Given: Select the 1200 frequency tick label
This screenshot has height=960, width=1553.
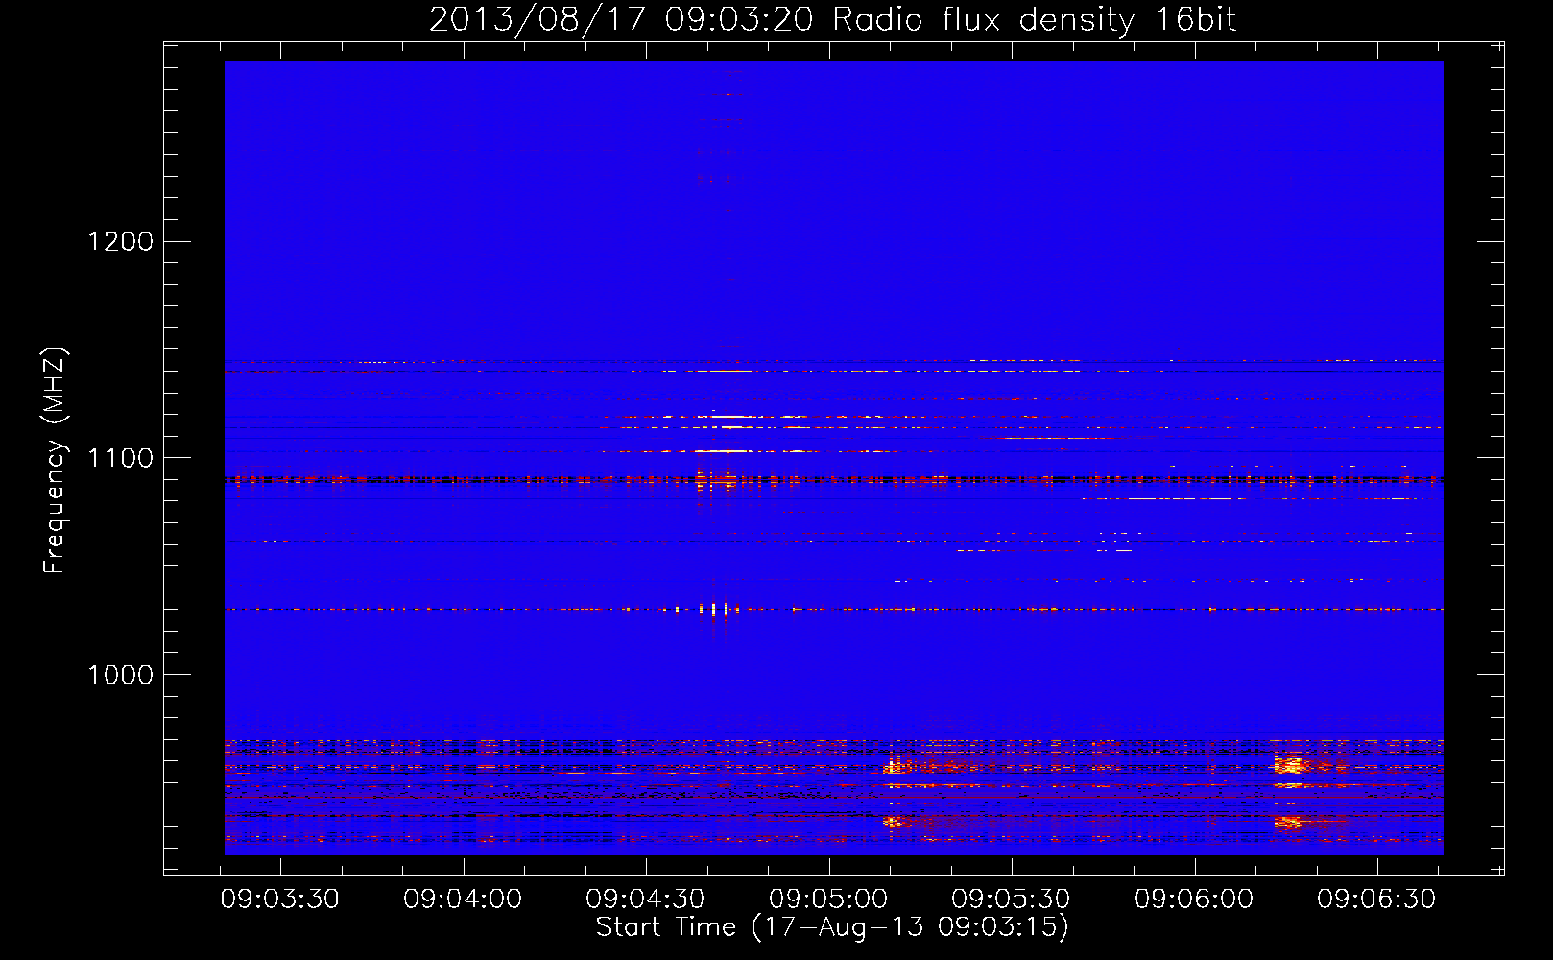Looking at the screenshot, I should pos(121,241).
